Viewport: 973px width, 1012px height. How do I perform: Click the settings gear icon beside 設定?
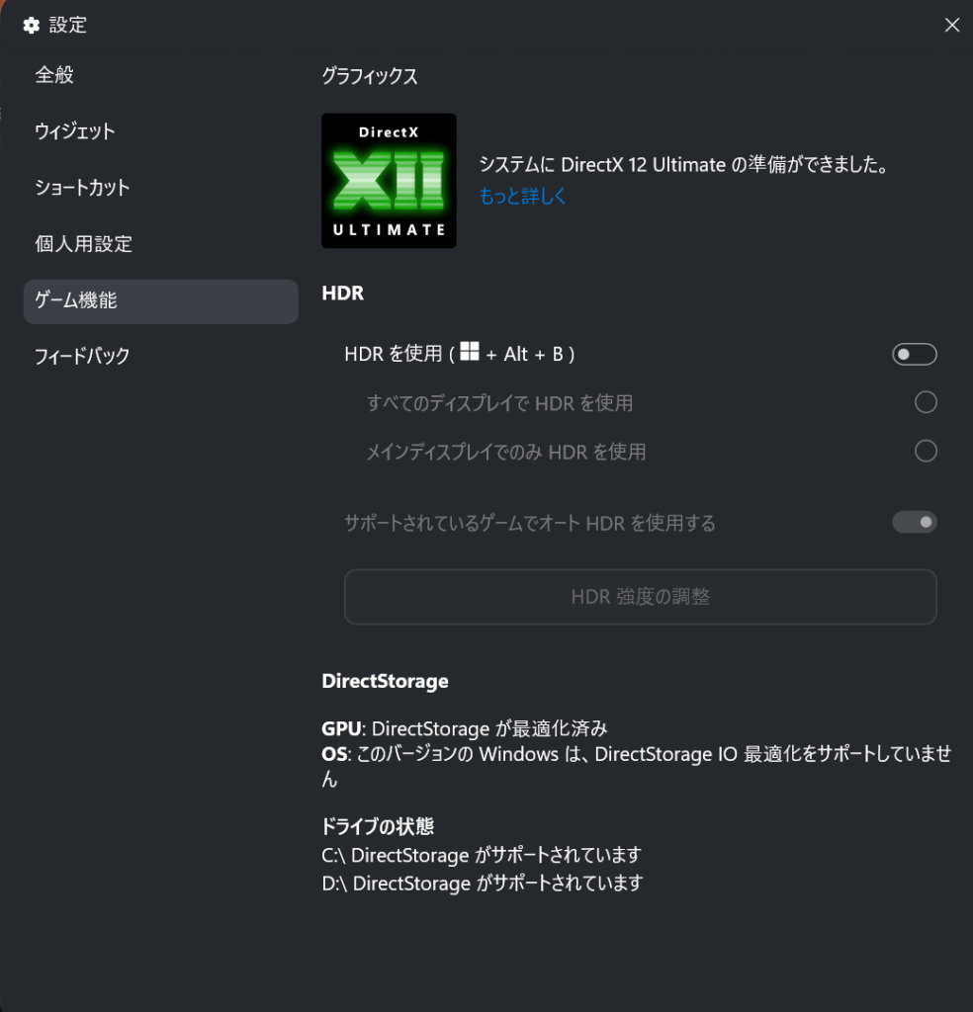(x=31, y=25)
